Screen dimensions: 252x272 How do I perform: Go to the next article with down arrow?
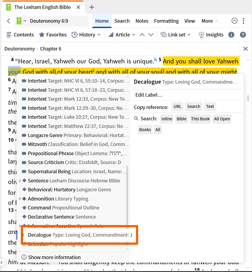[151, 35]
